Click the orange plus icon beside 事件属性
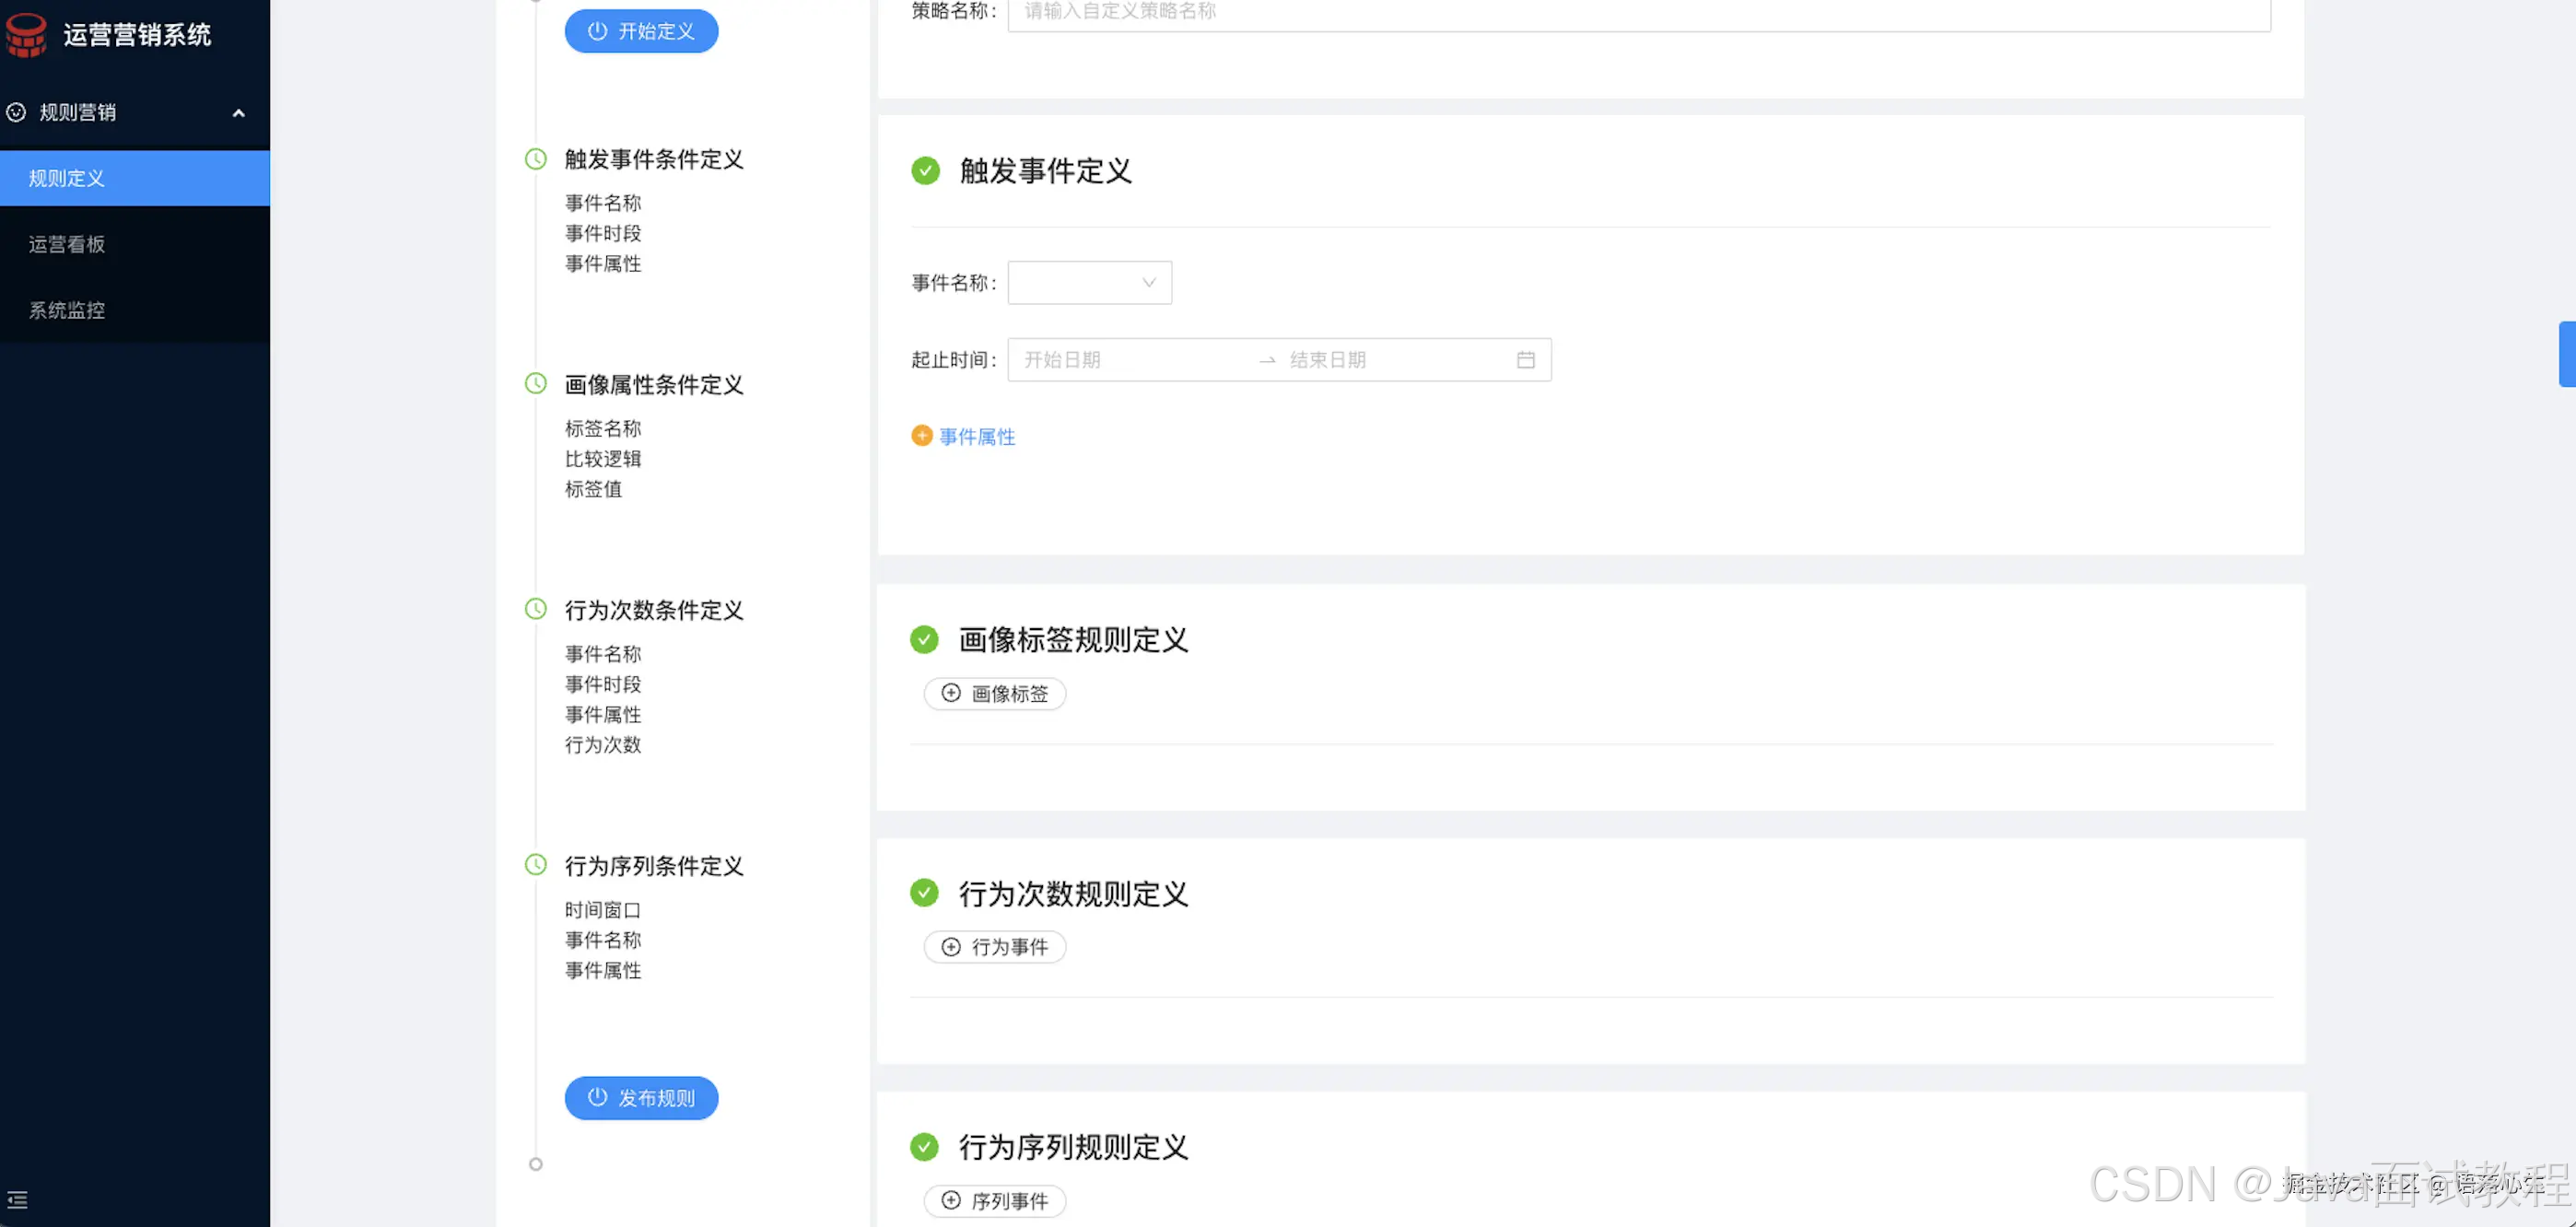 (921, 436)
